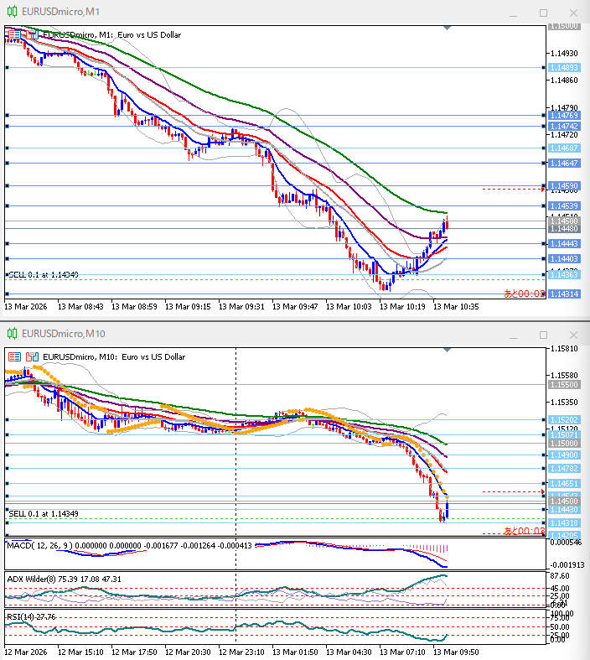This screenshot has width=590, height=660.
Task: Click the 1.15202 price label on M10 chart
Action: tap(564, 418)
